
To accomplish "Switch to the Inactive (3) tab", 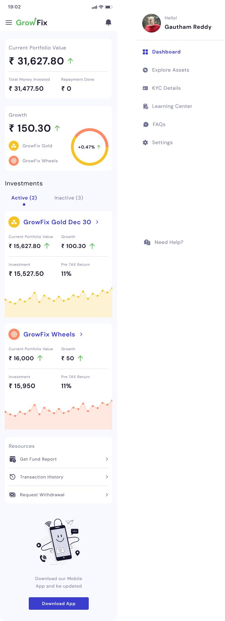I will click(x=69, y=198).
